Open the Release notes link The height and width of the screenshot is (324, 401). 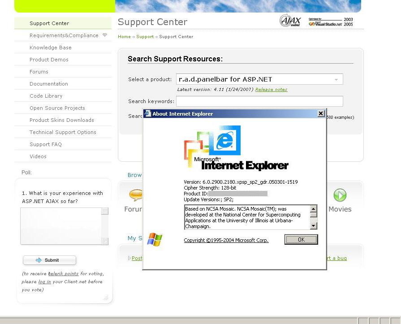(x=272, y=90)
